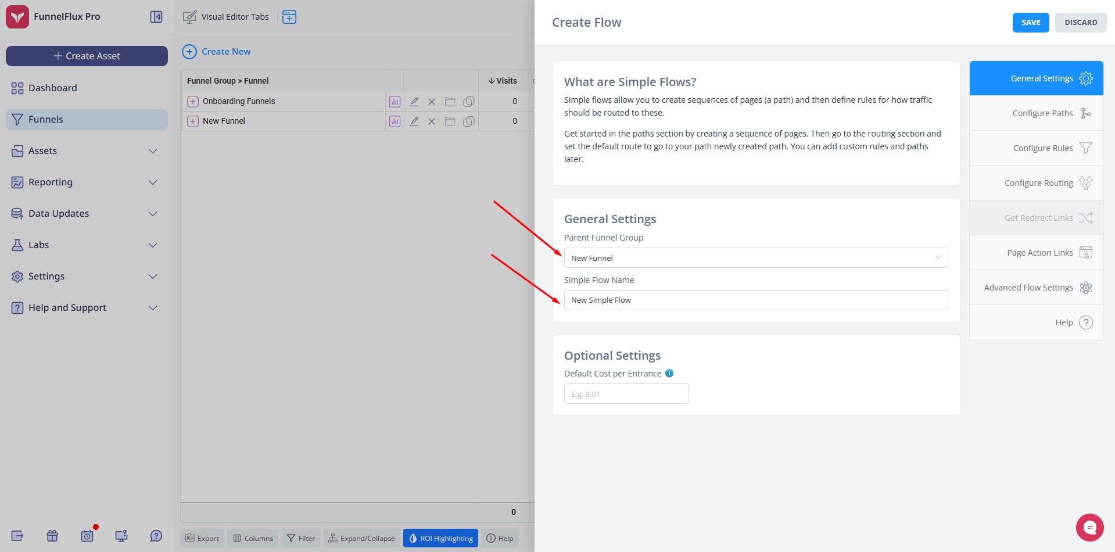
Task: Switch to the Configure Paths tab
Action: point(1036,113)
